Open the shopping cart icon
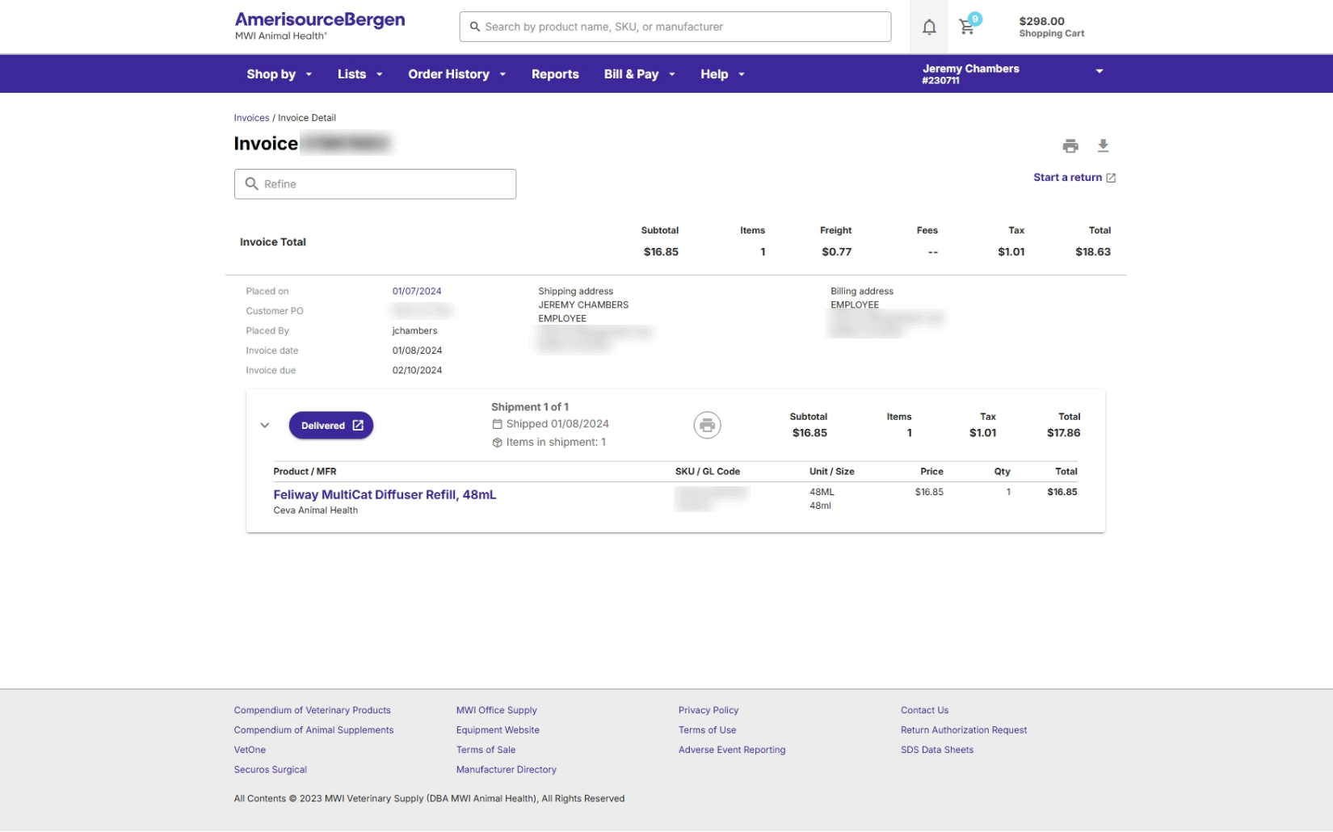 pyautogui.click(x=966, y=27)
